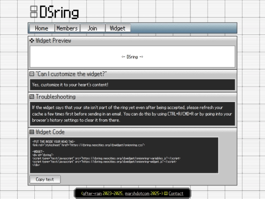This screenshot has width=265, height=199.
Task: Select the Widget tab
Action: [x=118, y=28]
